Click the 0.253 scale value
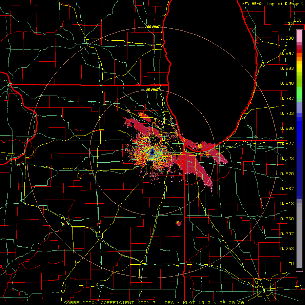The image size is (305, 305). pyautogui.click(x=287, y=249)
